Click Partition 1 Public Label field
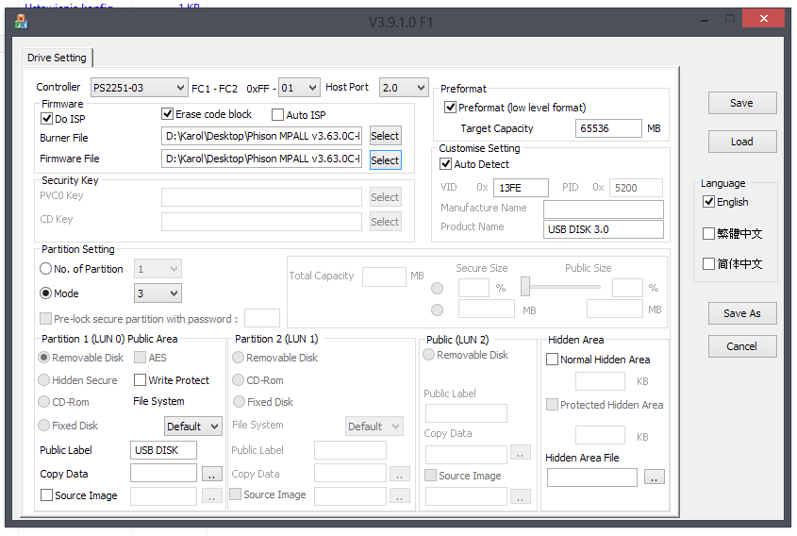797x536 pixels. (x=163, y=450)
